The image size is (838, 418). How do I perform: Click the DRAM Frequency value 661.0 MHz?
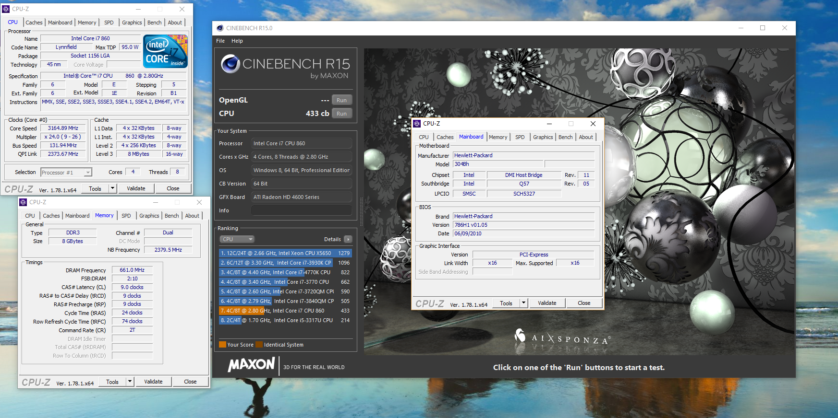(x=132, y=270)
